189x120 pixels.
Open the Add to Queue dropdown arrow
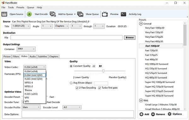[x=75, y=14]
